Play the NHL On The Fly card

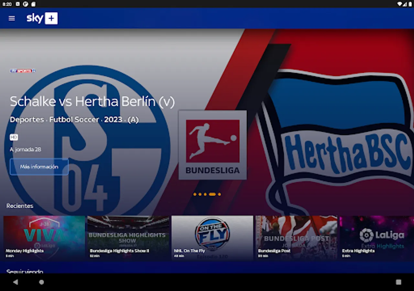pyautogui.click(x=212, y=238)
